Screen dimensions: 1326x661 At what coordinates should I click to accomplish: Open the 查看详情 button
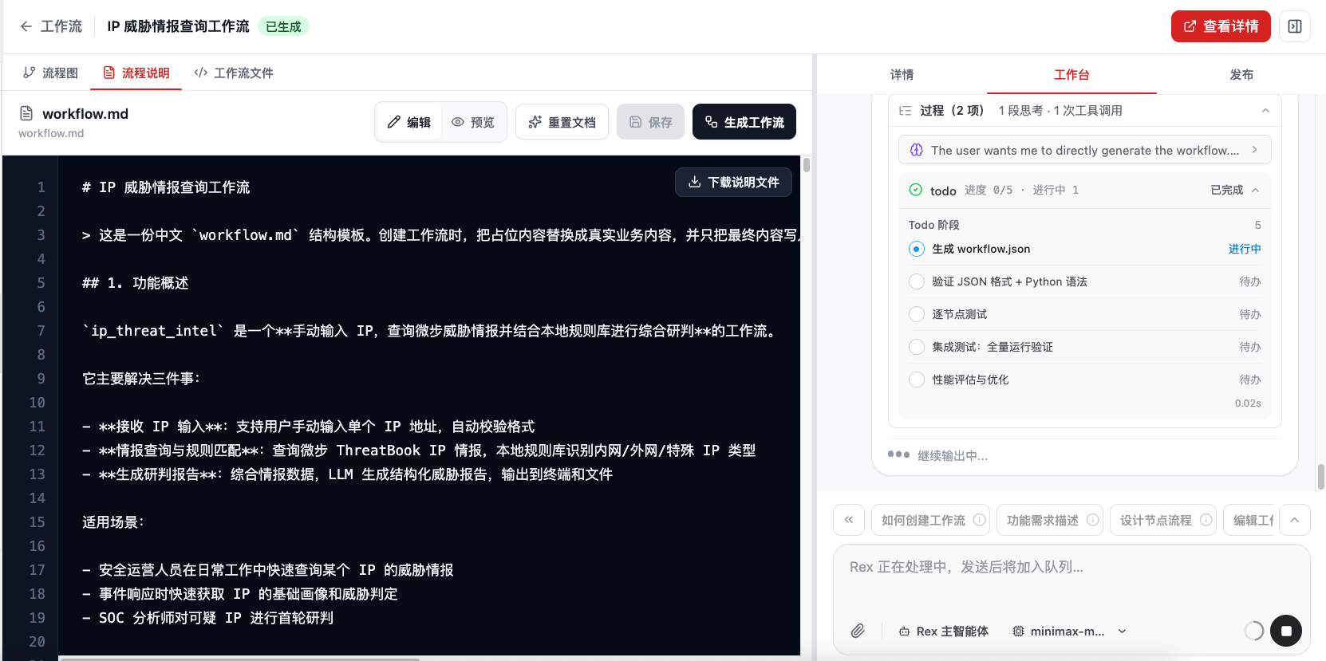point(1221,26)
